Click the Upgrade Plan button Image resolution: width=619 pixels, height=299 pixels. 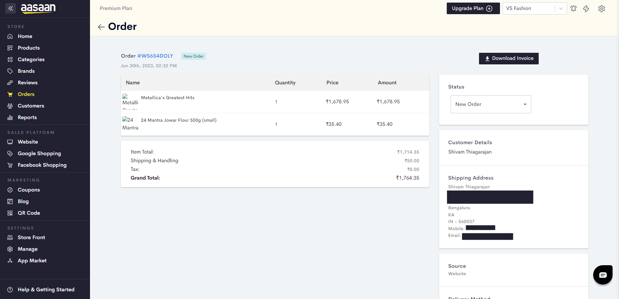[473, 8]
